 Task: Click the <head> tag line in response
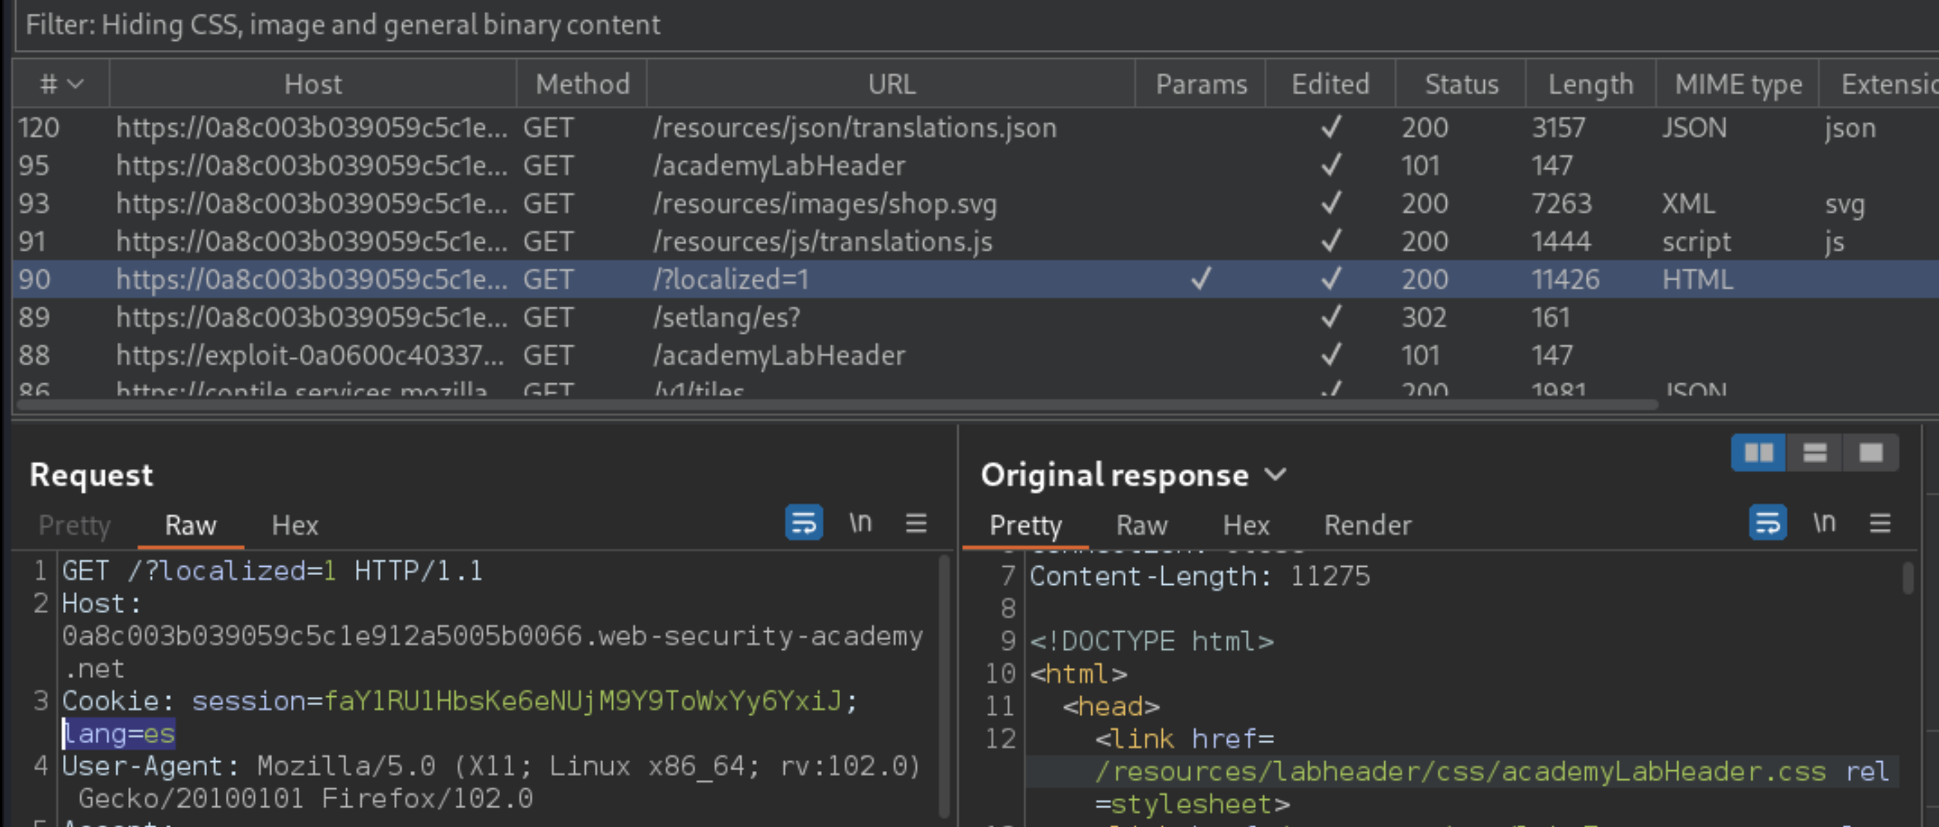coord(1110,706)
